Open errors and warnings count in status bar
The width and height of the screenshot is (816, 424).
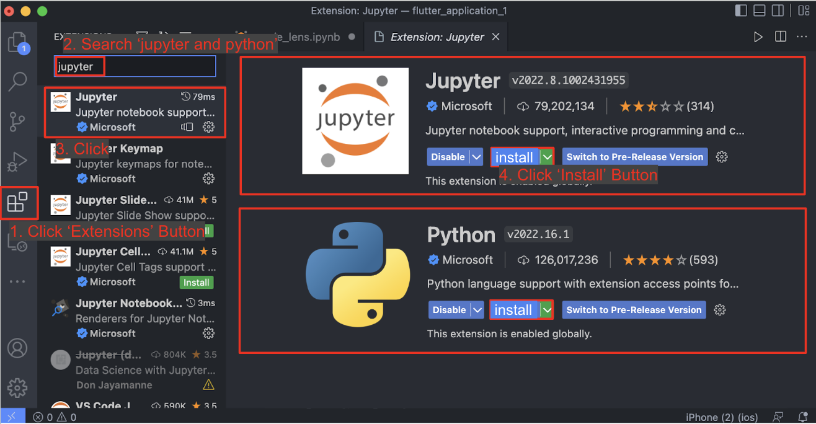pos(55,417)
